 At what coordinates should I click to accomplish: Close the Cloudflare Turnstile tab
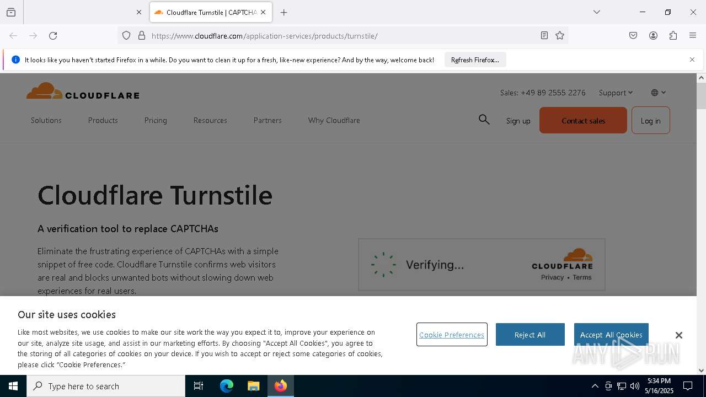263,12
